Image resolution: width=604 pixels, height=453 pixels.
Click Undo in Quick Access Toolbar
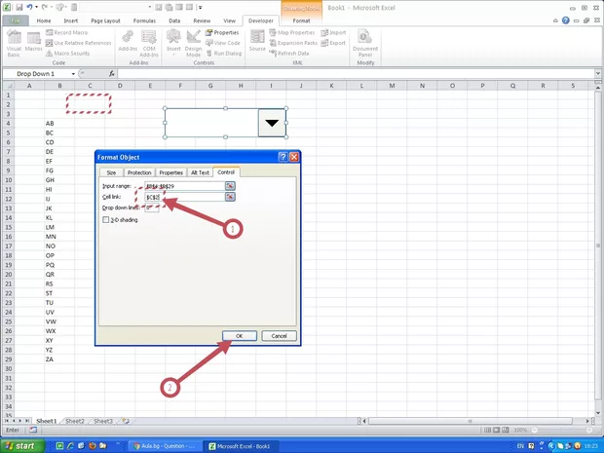pyautogui.click(x=29, y=8)
